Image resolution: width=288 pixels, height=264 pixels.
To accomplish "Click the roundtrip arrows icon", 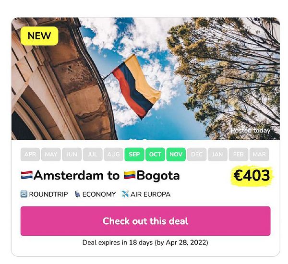I will (24, 194).
